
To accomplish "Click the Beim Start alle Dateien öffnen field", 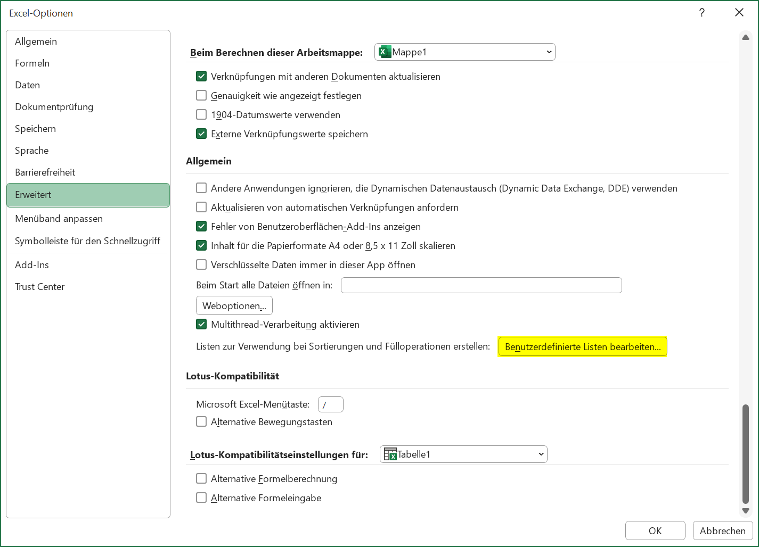I will click(x=481, y=285).
